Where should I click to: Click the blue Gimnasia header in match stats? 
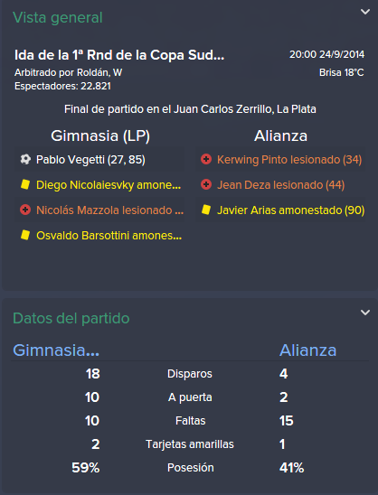click(x=56, y=350)
